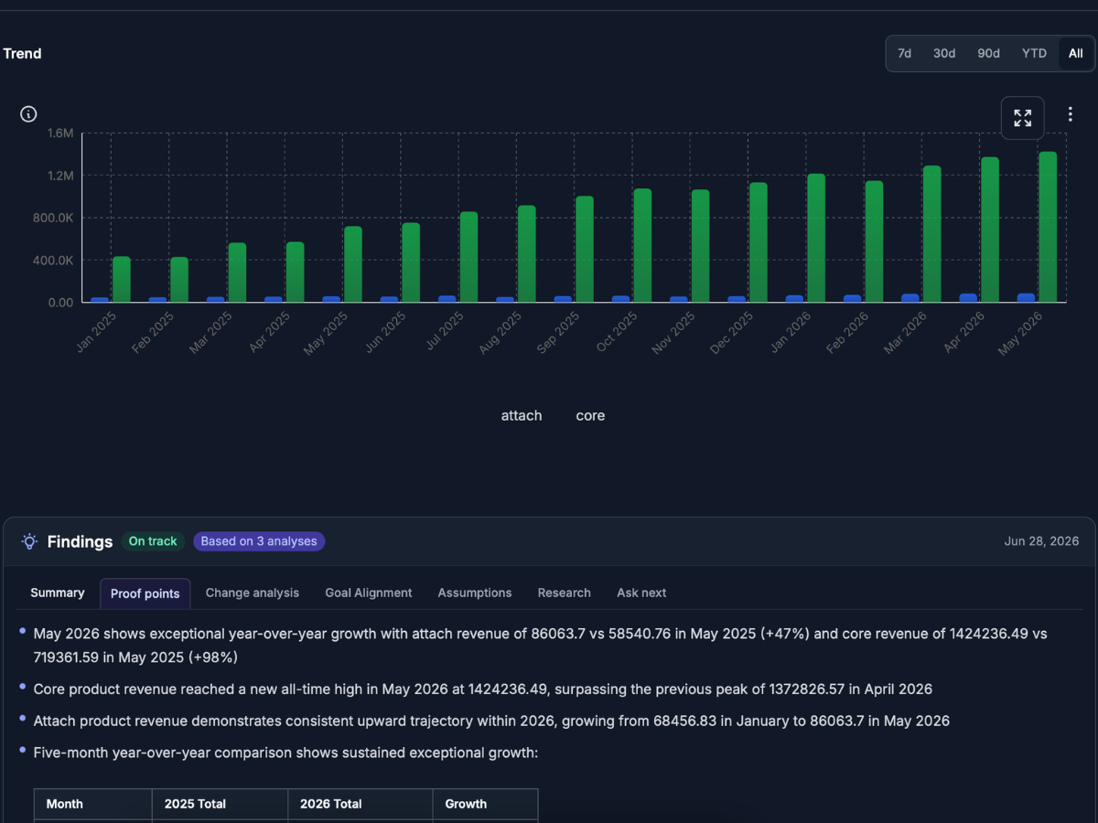Toggle the attach legend series
This screenshot has width=1098, height=823.
point(522,415)
